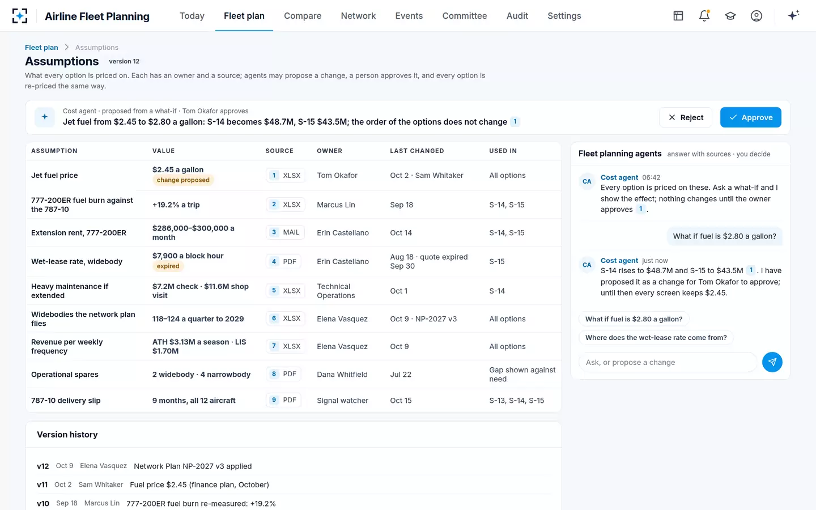This screenshot has height=510, width=816.
Task: Open source 3 MAIL for Extension rent
Action: (286, 232)
